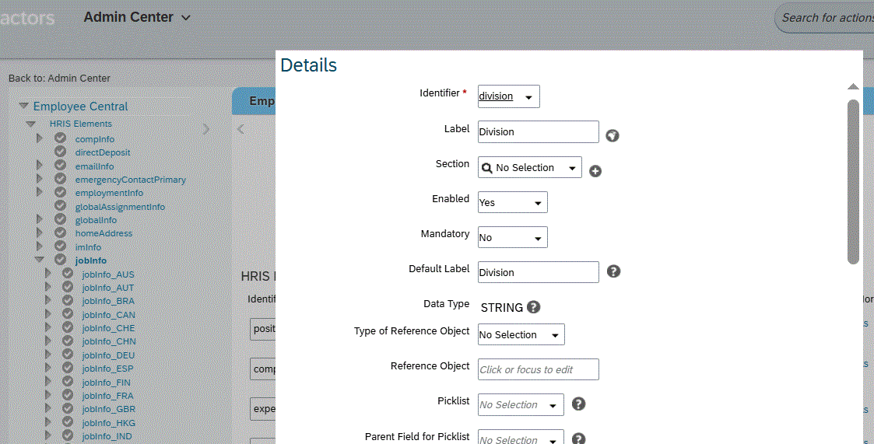This screenshot has height=444, width=874.
Task: Expand the homeAddress tree node
Action: pos(39,233)
